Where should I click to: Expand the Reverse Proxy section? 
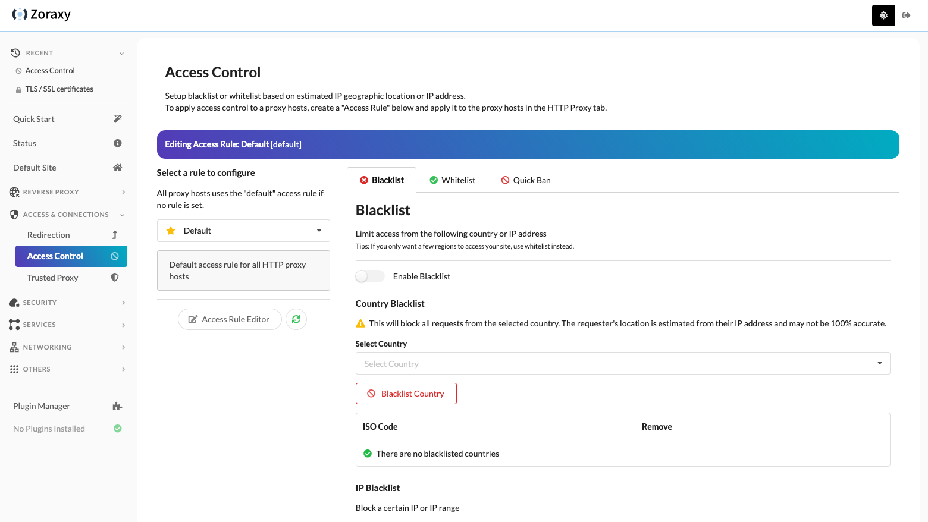pyautogui.click(x=68, y=192)
